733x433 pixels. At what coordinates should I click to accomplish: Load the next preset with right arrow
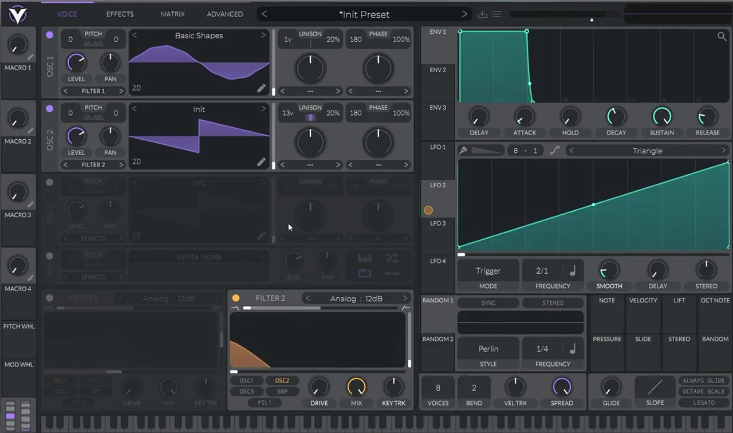click(x=464, y=14)
